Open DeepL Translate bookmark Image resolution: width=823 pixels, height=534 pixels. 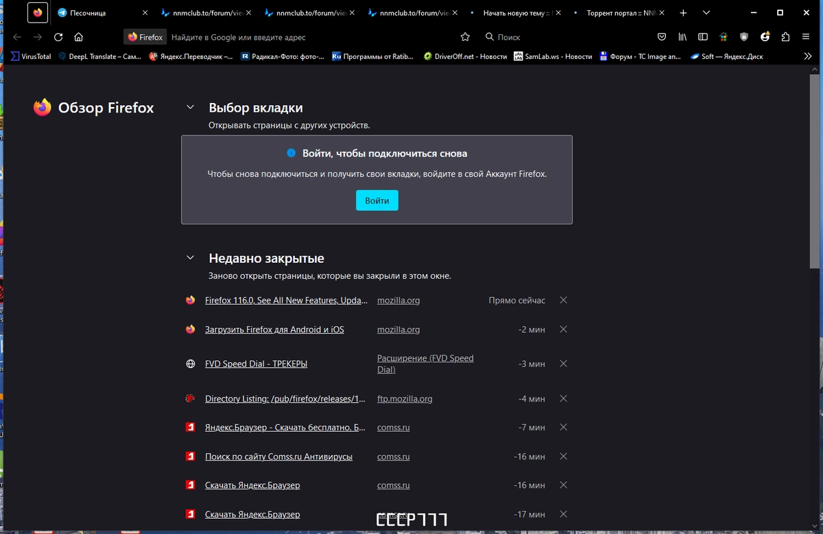pyautogui.click(x=100, y=56)
